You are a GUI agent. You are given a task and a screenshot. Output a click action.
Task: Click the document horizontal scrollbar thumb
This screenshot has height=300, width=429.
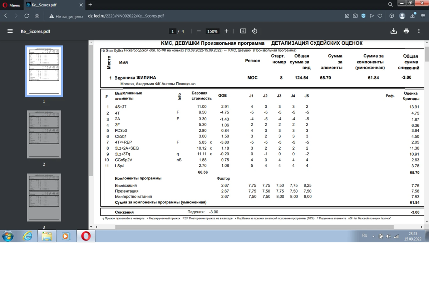click(x=254, y=227)
